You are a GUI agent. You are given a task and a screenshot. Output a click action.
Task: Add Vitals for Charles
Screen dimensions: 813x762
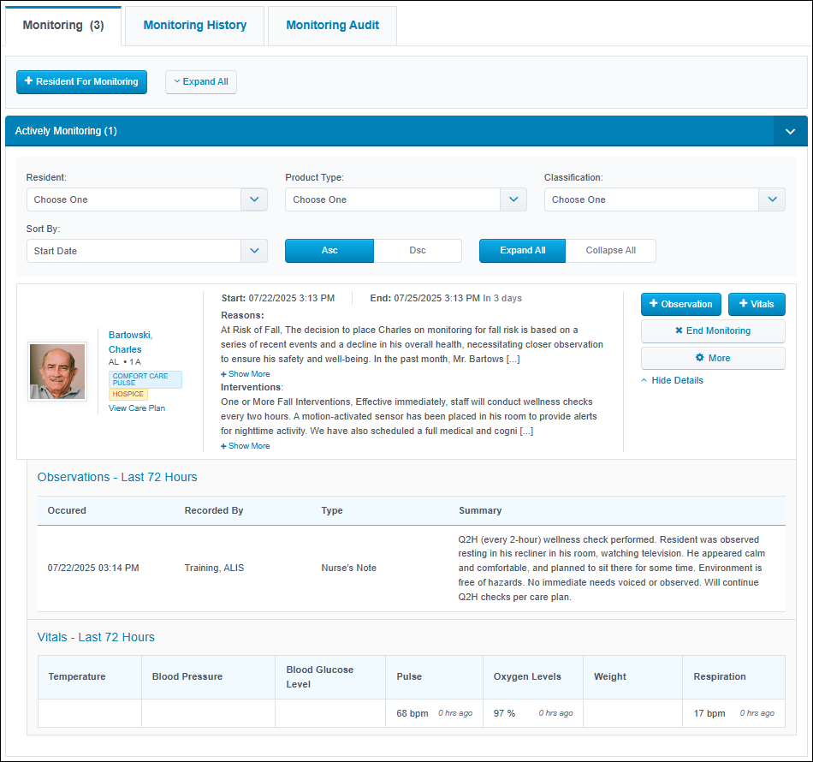tap(757, 305)
